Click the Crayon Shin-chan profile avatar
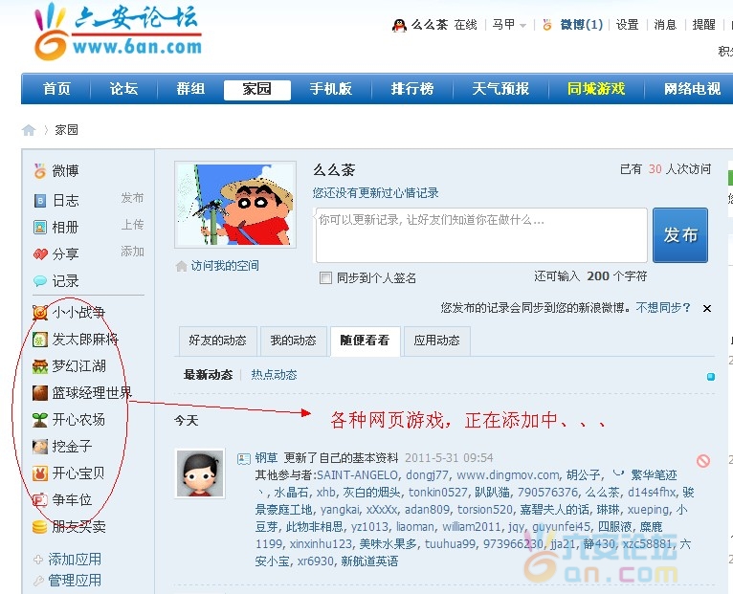This screenshot has height=594, width=733. (x=235, y=206)
